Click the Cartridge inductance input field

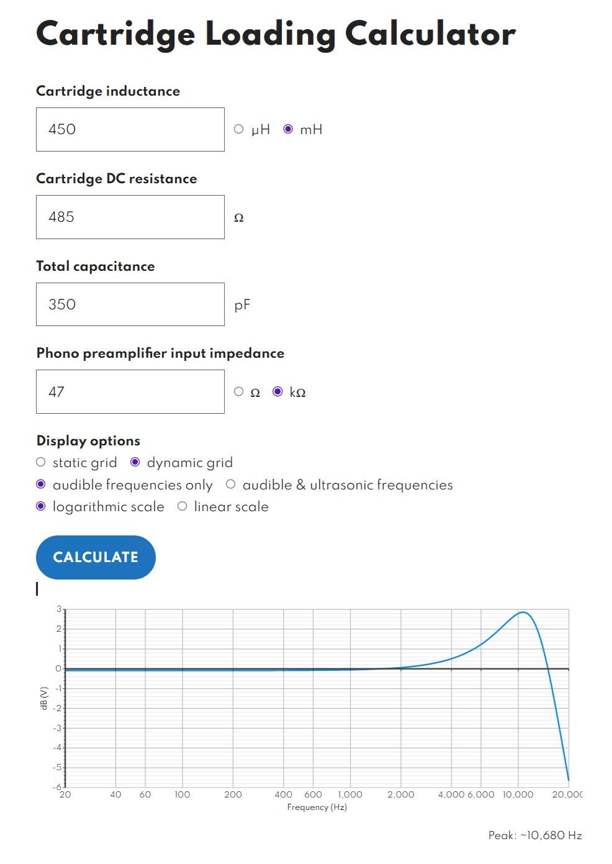[130, 129]
